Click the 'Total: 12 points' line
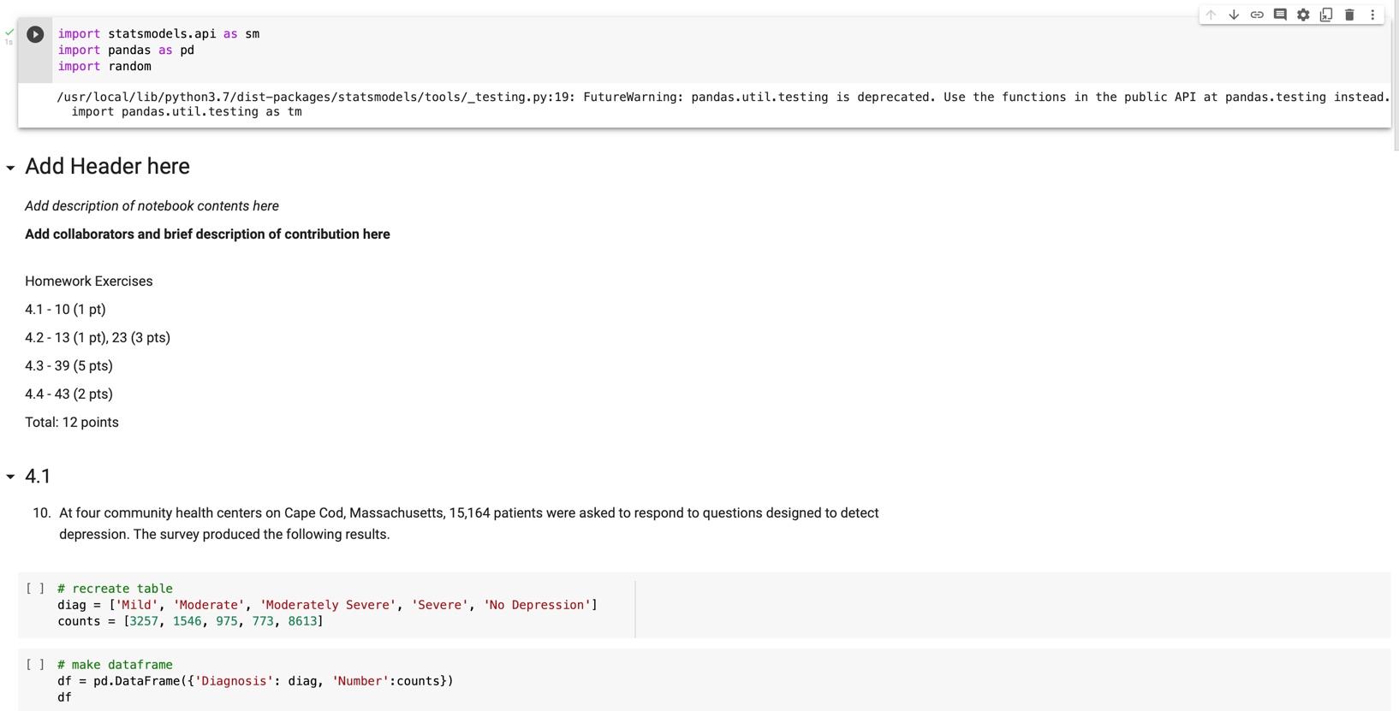This screenshot has width=1399, height=711. [72, 423]
